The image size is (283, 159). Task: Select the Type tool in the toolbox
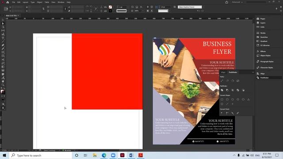[x=3, y=38]
